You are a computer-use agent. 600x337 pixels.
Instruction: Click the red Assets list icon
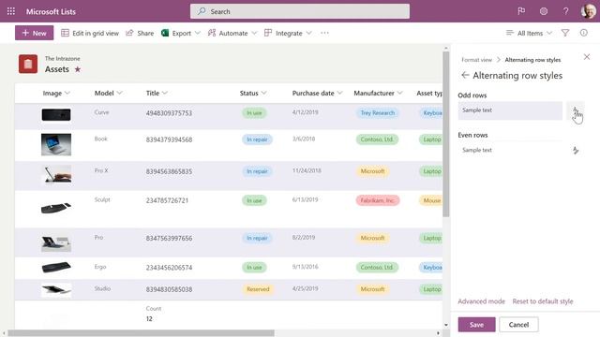pos(28,64)
